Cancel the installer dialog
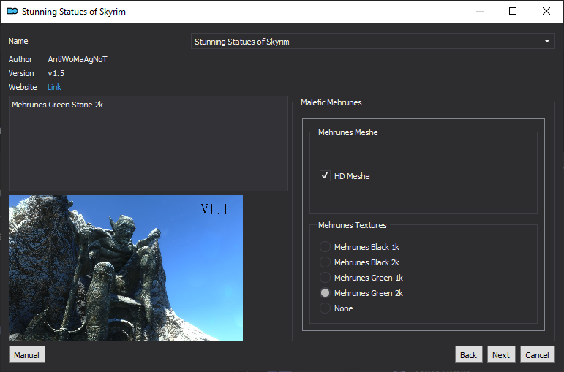564x372 pixels. pyautogui.click(x=537, y=354)
